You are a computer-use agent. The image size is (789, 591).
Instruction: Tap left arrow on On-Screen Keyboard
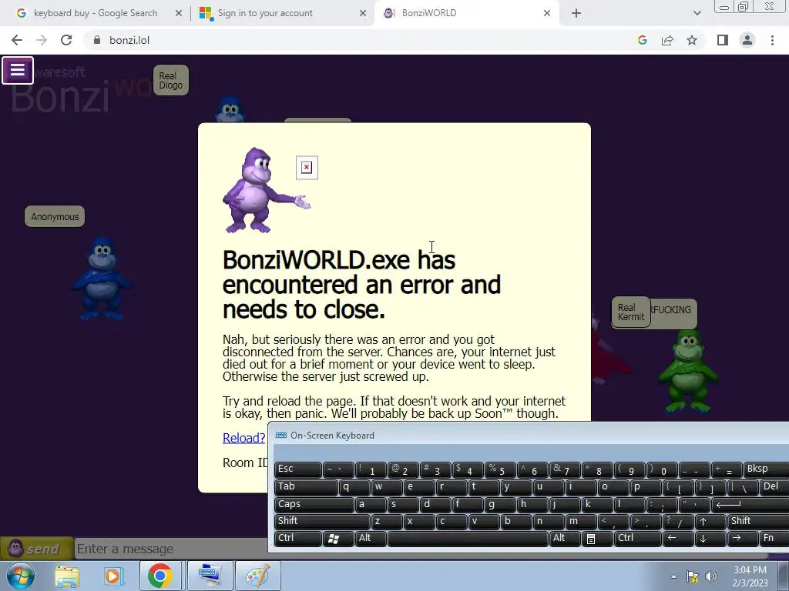pyautogui.click(x=677, y=538)
